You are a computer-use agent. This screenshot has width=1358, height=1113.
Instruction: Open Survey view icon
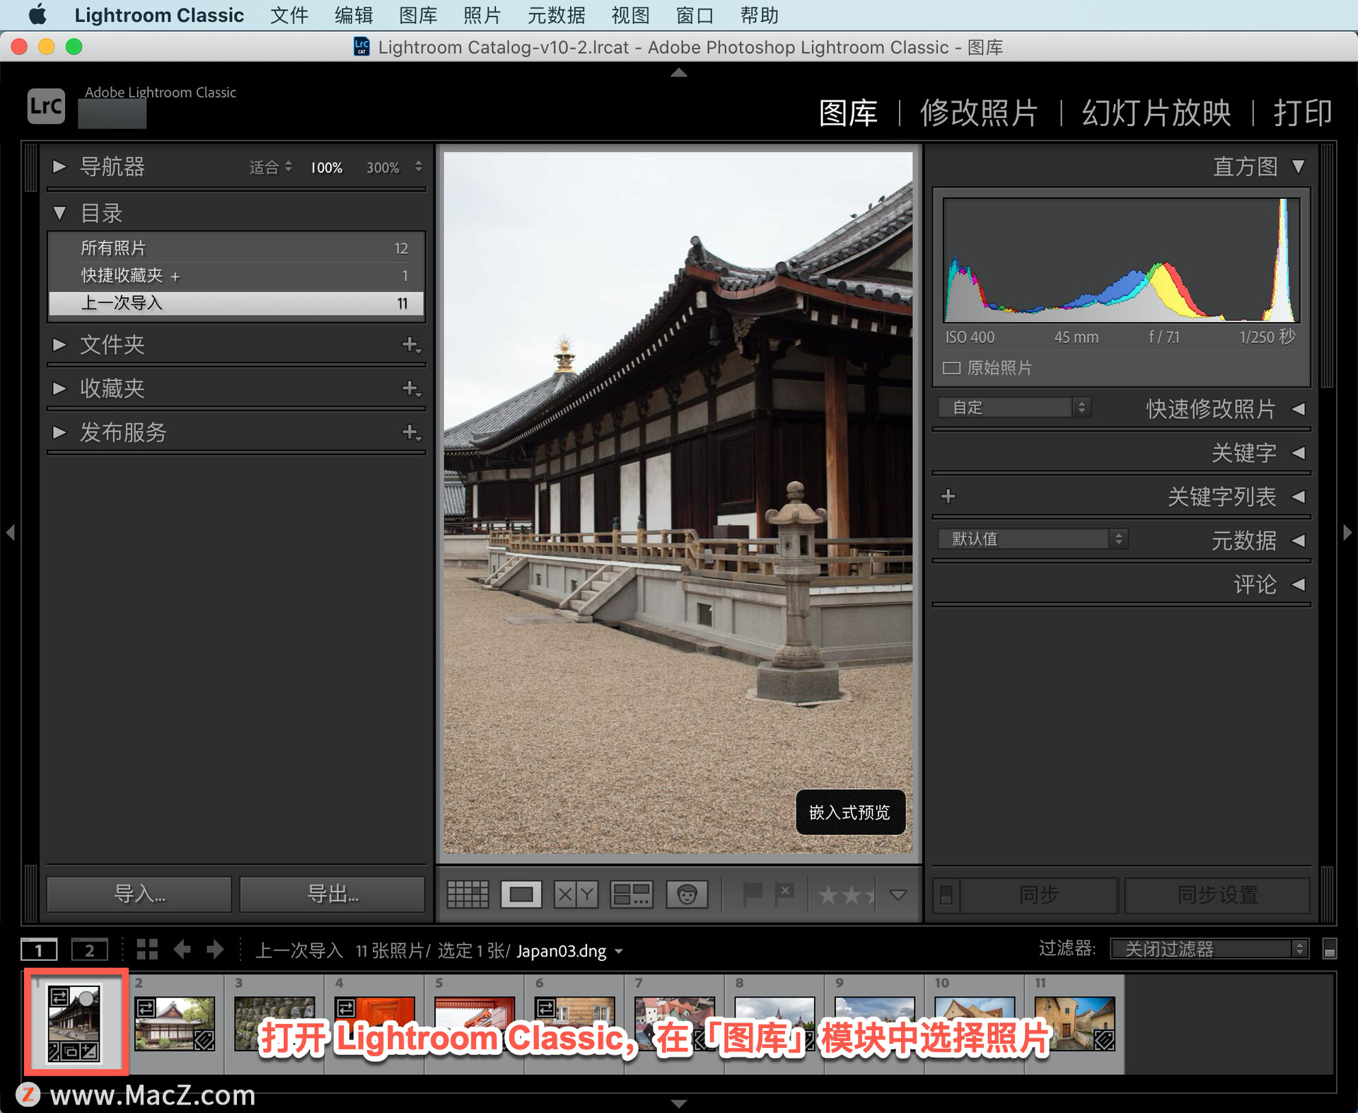(631, 894)
